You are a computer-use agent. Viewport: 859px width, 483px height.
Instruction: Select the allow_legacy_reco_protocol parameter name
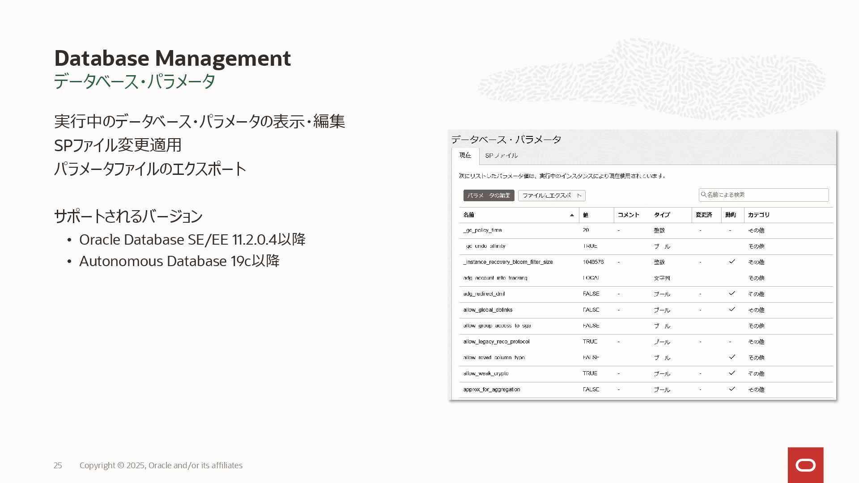tap(496, 342)
